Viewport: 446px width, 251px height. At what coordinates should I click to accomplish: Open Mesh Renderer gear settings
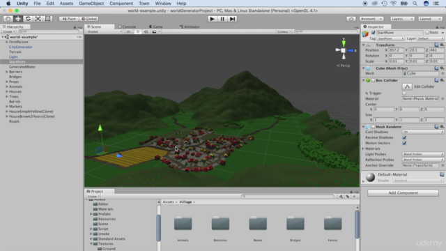point(442,127)
